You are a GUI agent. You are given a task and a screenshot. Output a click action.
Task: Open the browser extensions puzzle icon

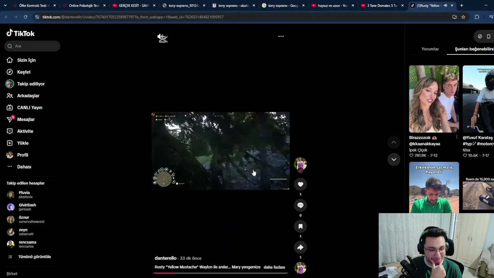click(477, 17)
